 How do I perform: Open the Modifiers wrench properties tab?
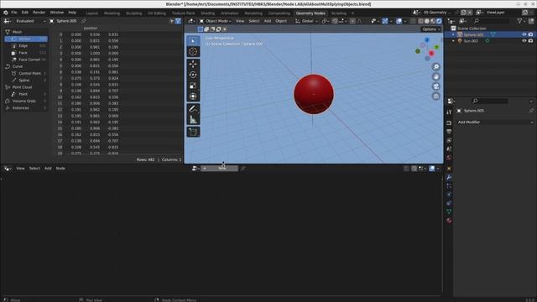449,177
